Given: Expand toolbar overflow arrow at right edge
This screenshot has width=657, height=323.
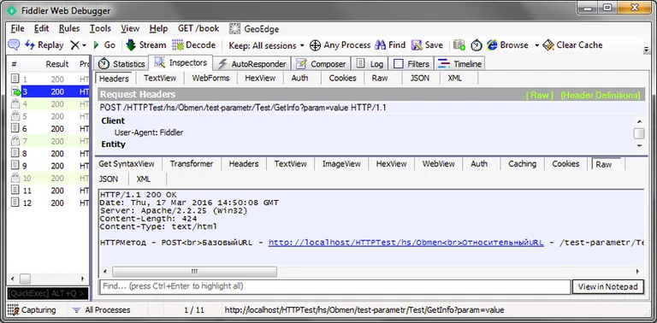Looking at the screenshot, I should click(x=646, y=50).
